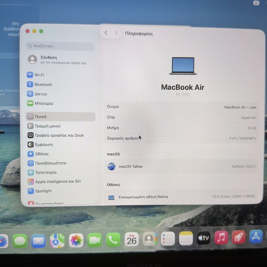Click the Ενσωματωμένη οθόνη Retina display icon

pyautogui.click(x=112, y=197)
